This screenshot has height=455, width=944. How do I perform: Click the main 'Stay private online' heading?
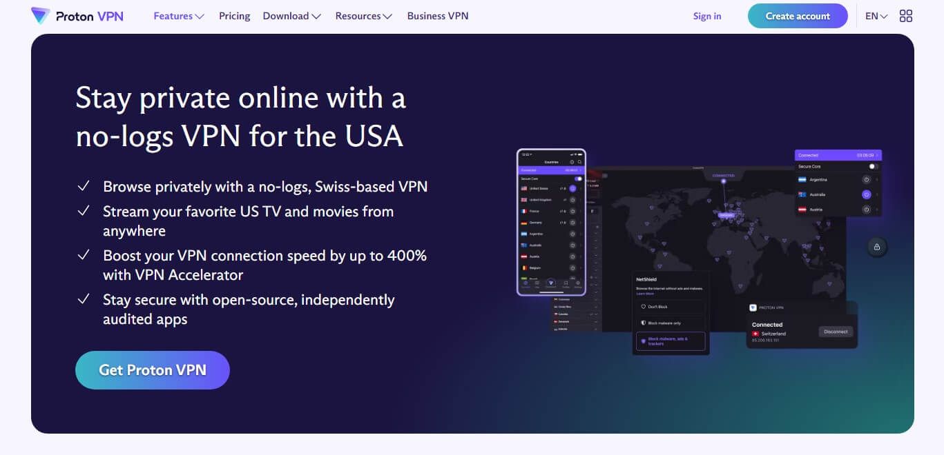(x=240, y=117)
